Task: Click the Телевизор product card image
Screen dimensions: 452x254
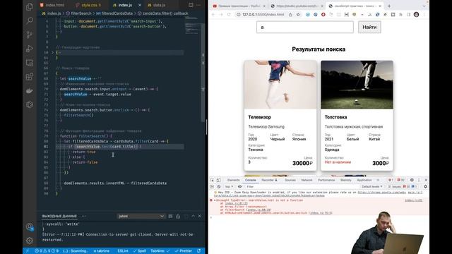Action: [x=280, y=85]
